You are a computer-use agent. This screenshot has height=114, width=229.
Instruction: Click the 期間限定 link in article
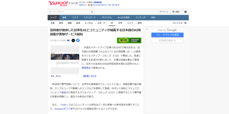[x=86, y=68]
